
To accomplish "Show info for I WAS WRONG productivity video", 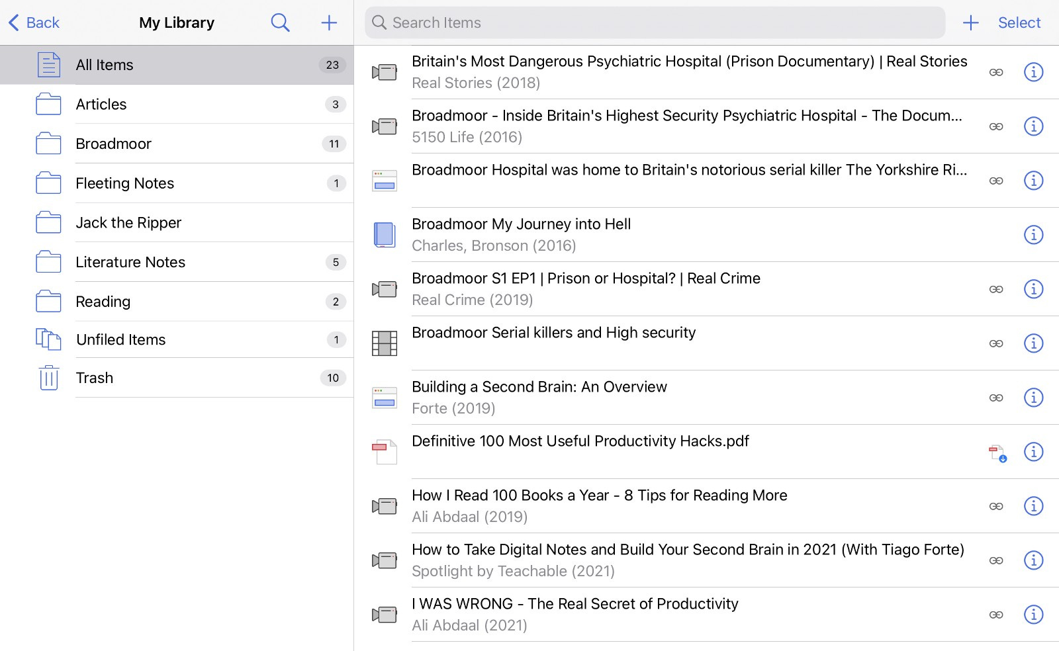I will tap(1033, 614).
